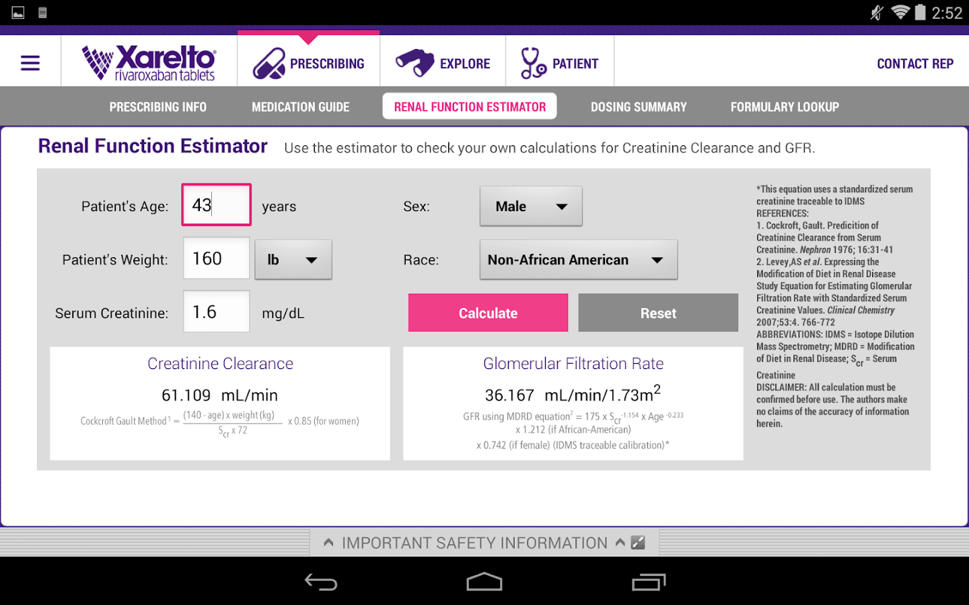Viewport: 969px width, 605px height.
Task: Tap the Creatinine Clearance result 61.109 mL/min
Action: click(x=220, y=395)
